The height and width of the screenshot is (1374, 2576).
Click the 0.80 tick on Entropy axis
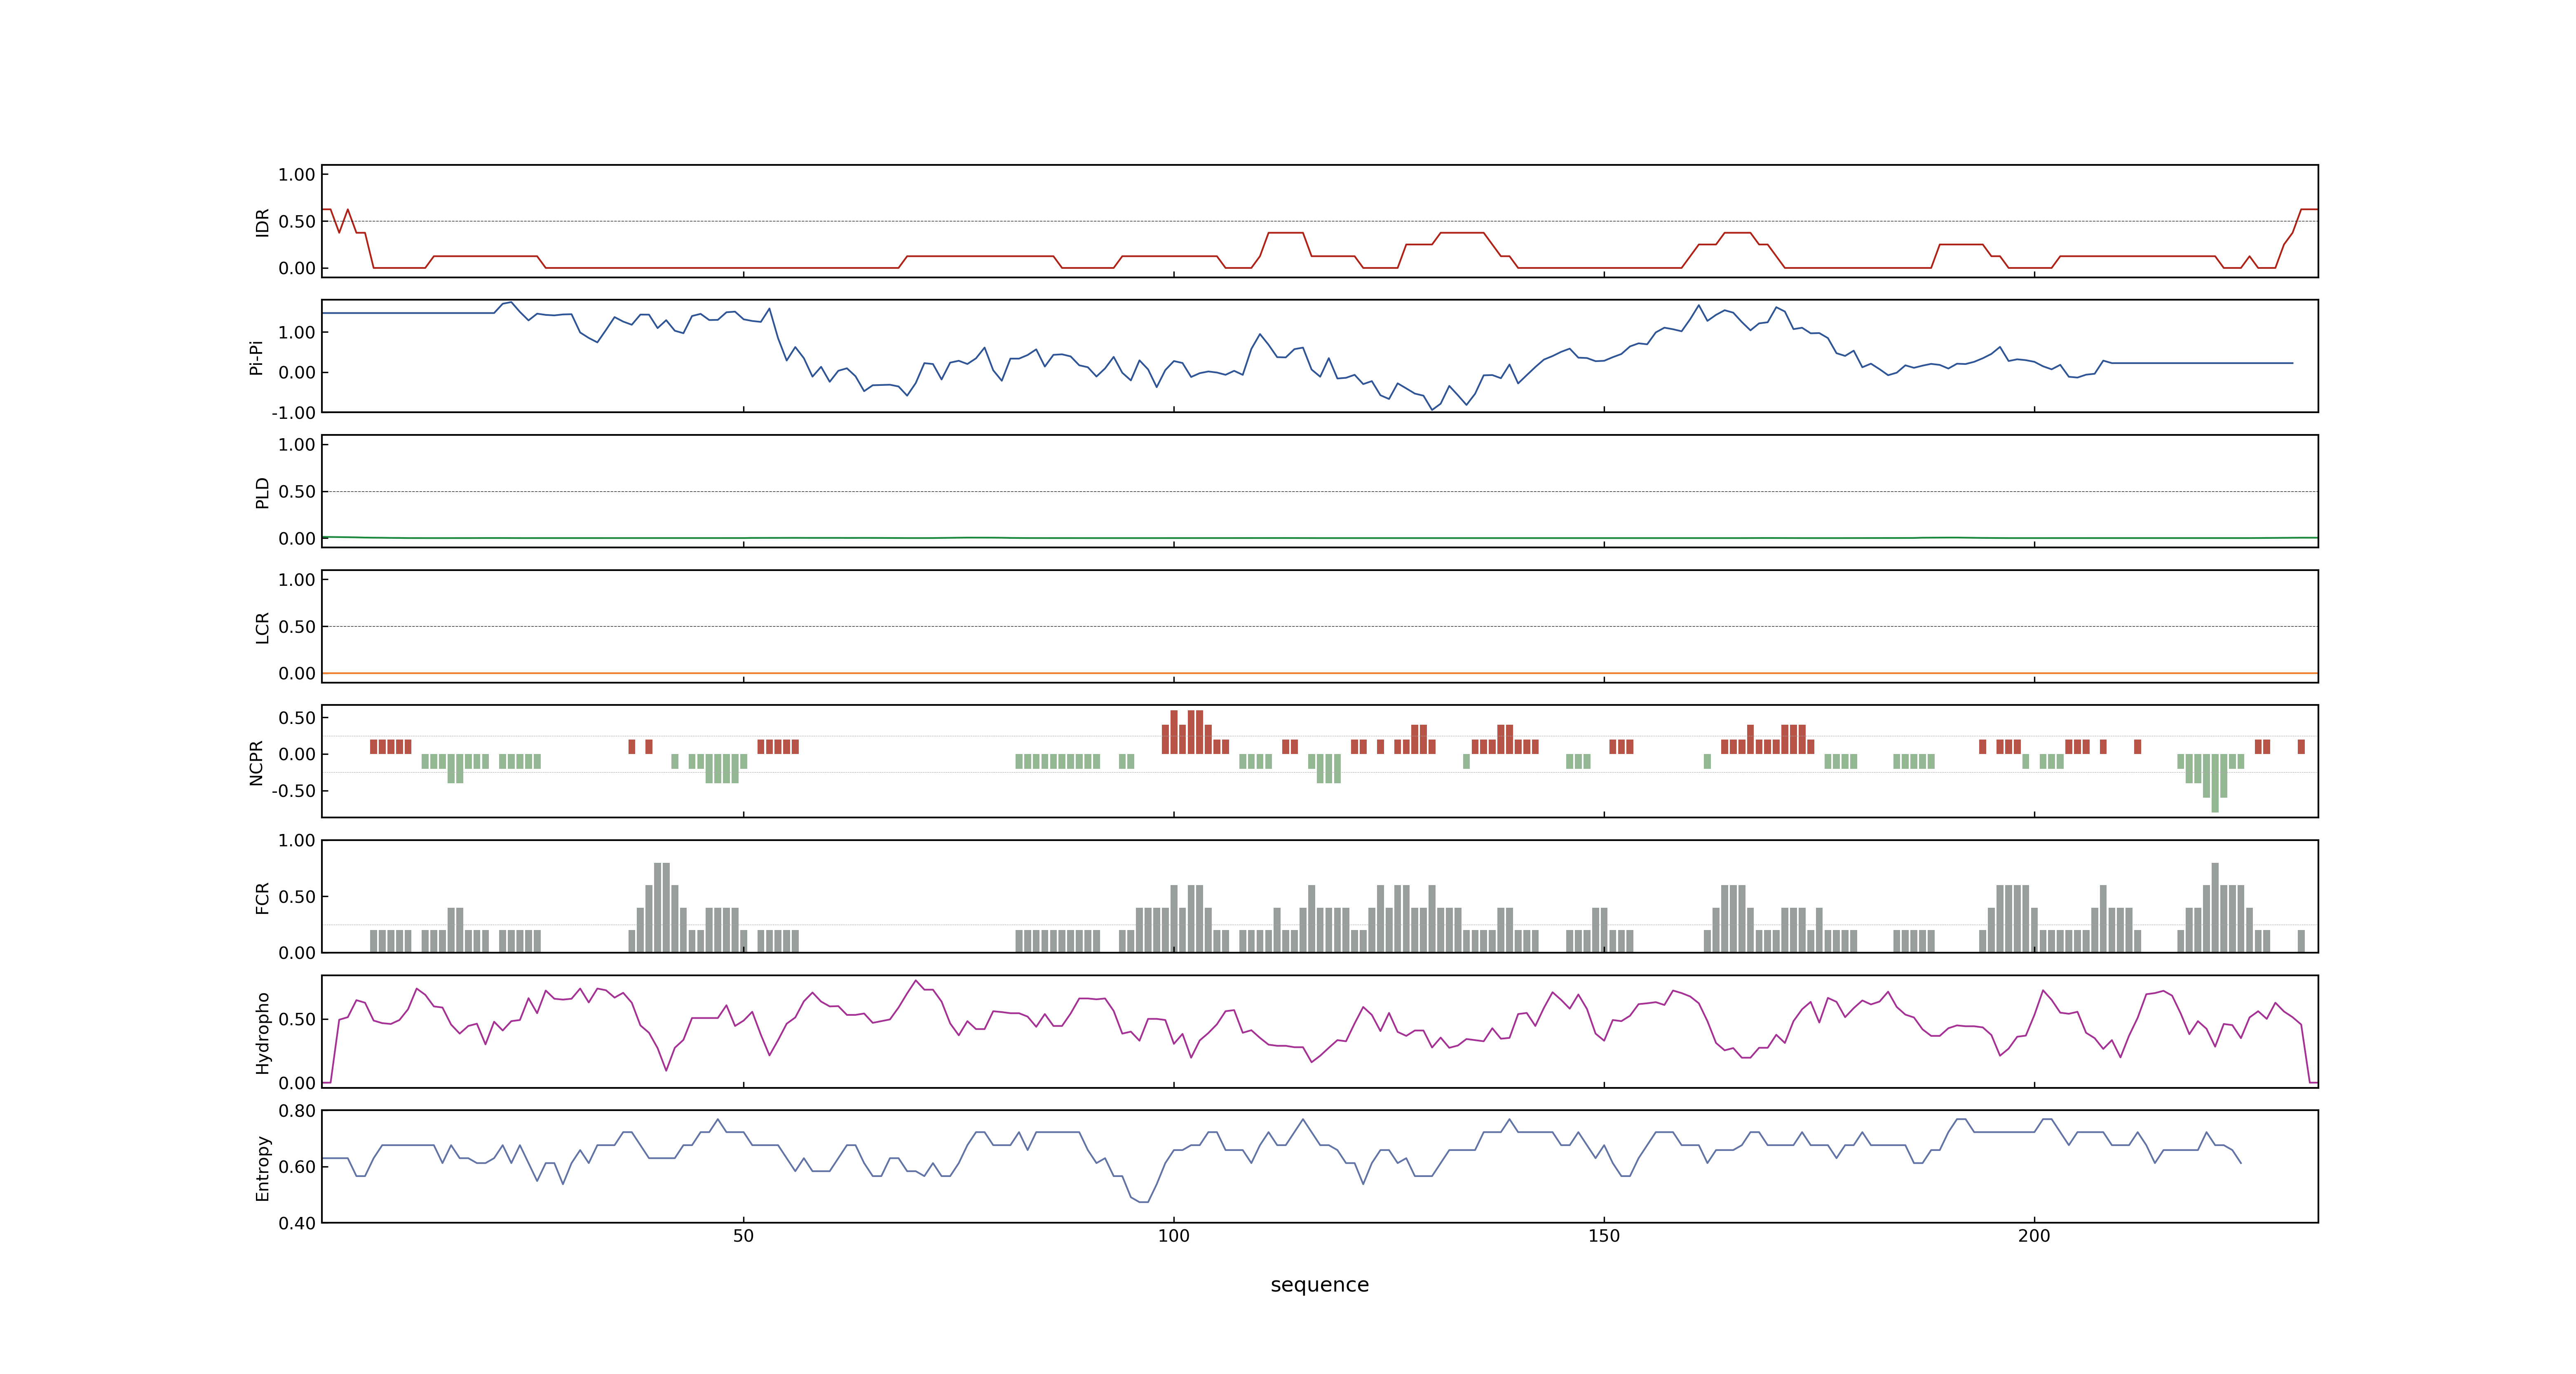(297, 1111)
